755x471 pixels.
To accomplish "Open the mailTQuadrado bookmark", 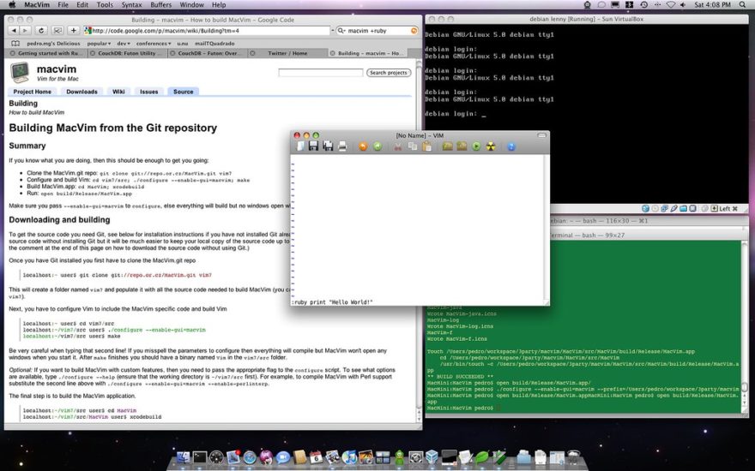I will pyautogui.click(x=214, y=44).
